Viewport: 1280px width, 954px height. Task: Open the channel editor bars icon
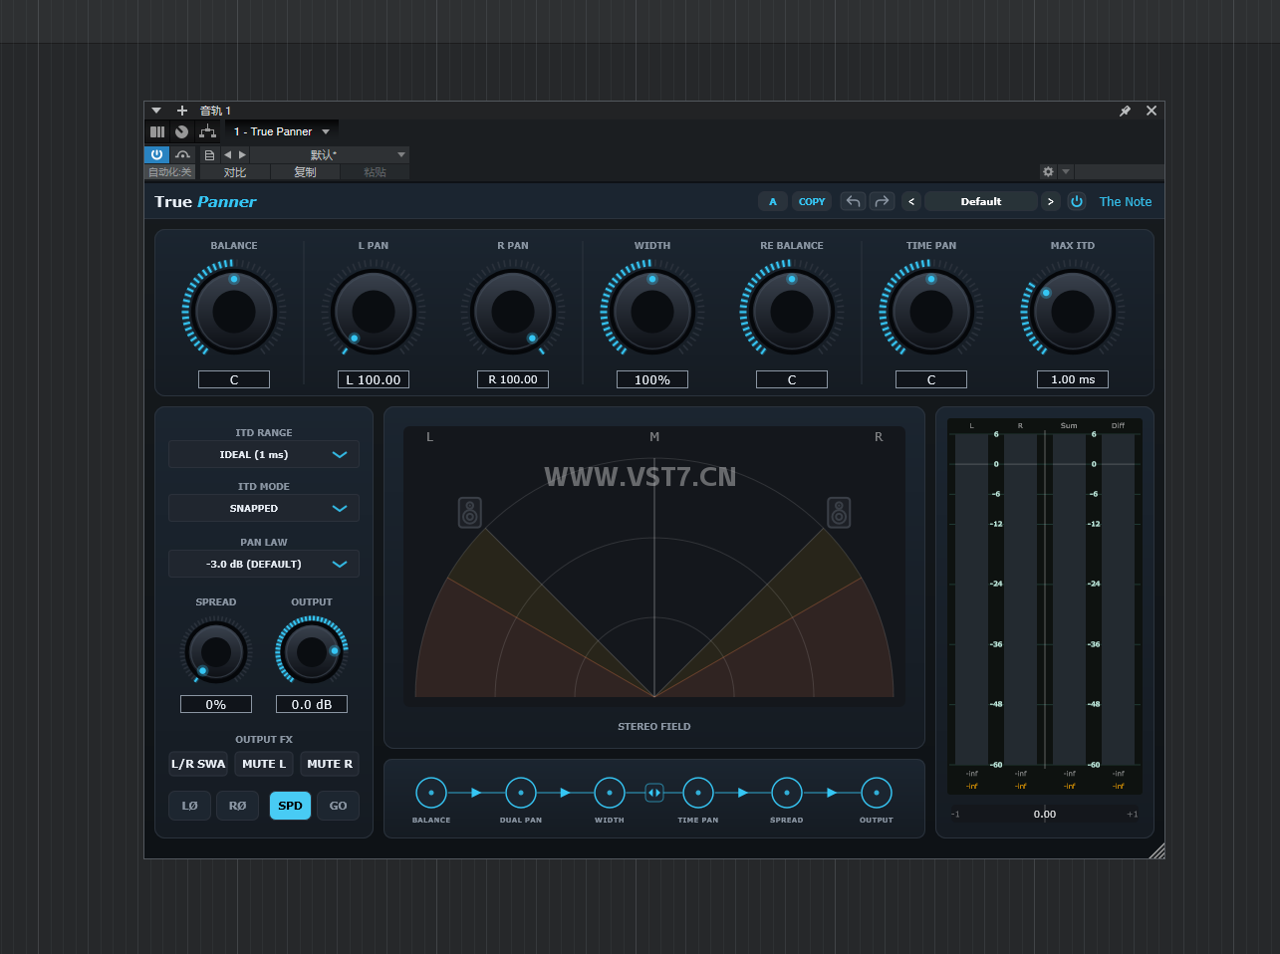tap(157, 131)
